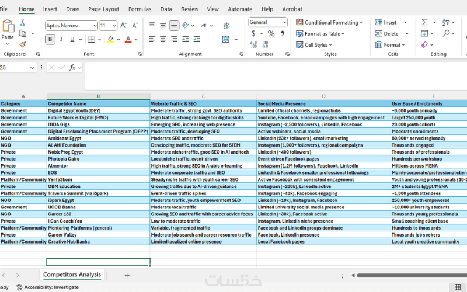Image resolution: width=467 pixels, height=292 pixels.
Task: Toggle Bold formatting
Action: pos(50,39)
